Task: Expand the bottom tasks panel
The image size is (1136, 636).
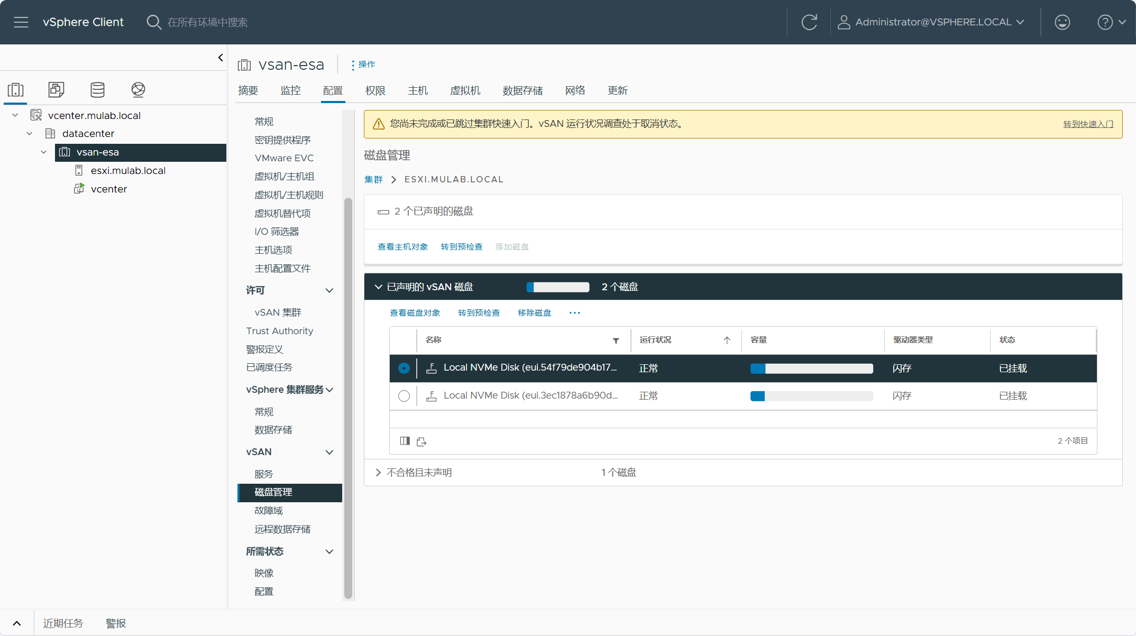Action: pyautogui.click(x=17, y=623)
